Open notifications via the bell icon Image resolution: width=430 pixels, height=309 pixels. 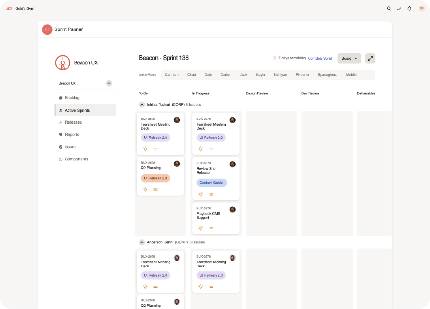click(409, 9)
